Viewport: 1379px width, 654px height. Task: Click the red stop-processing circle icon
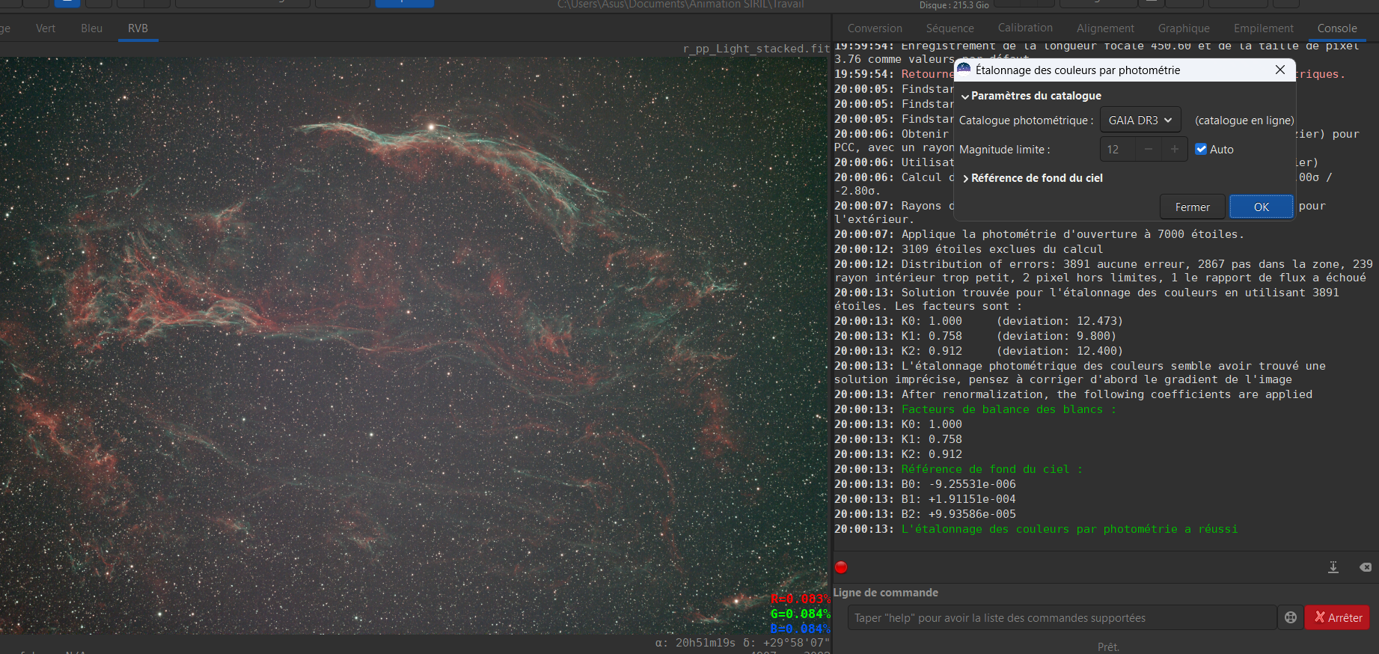841,567
